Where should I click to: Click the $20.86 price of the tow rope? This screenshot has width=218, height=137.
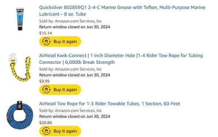(46, 123)
